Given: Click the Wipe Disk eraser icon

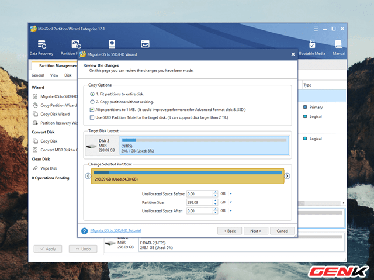Looking at the screenshot, I should click(35, 168).
